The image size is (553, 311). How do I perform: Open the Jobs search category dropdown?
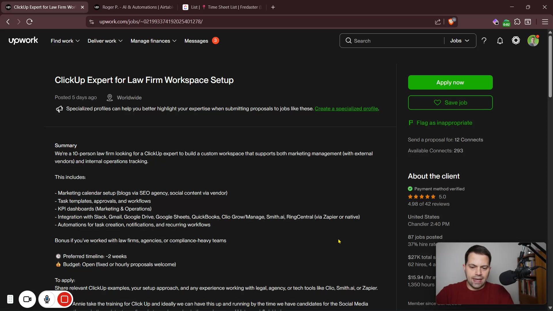460,41
